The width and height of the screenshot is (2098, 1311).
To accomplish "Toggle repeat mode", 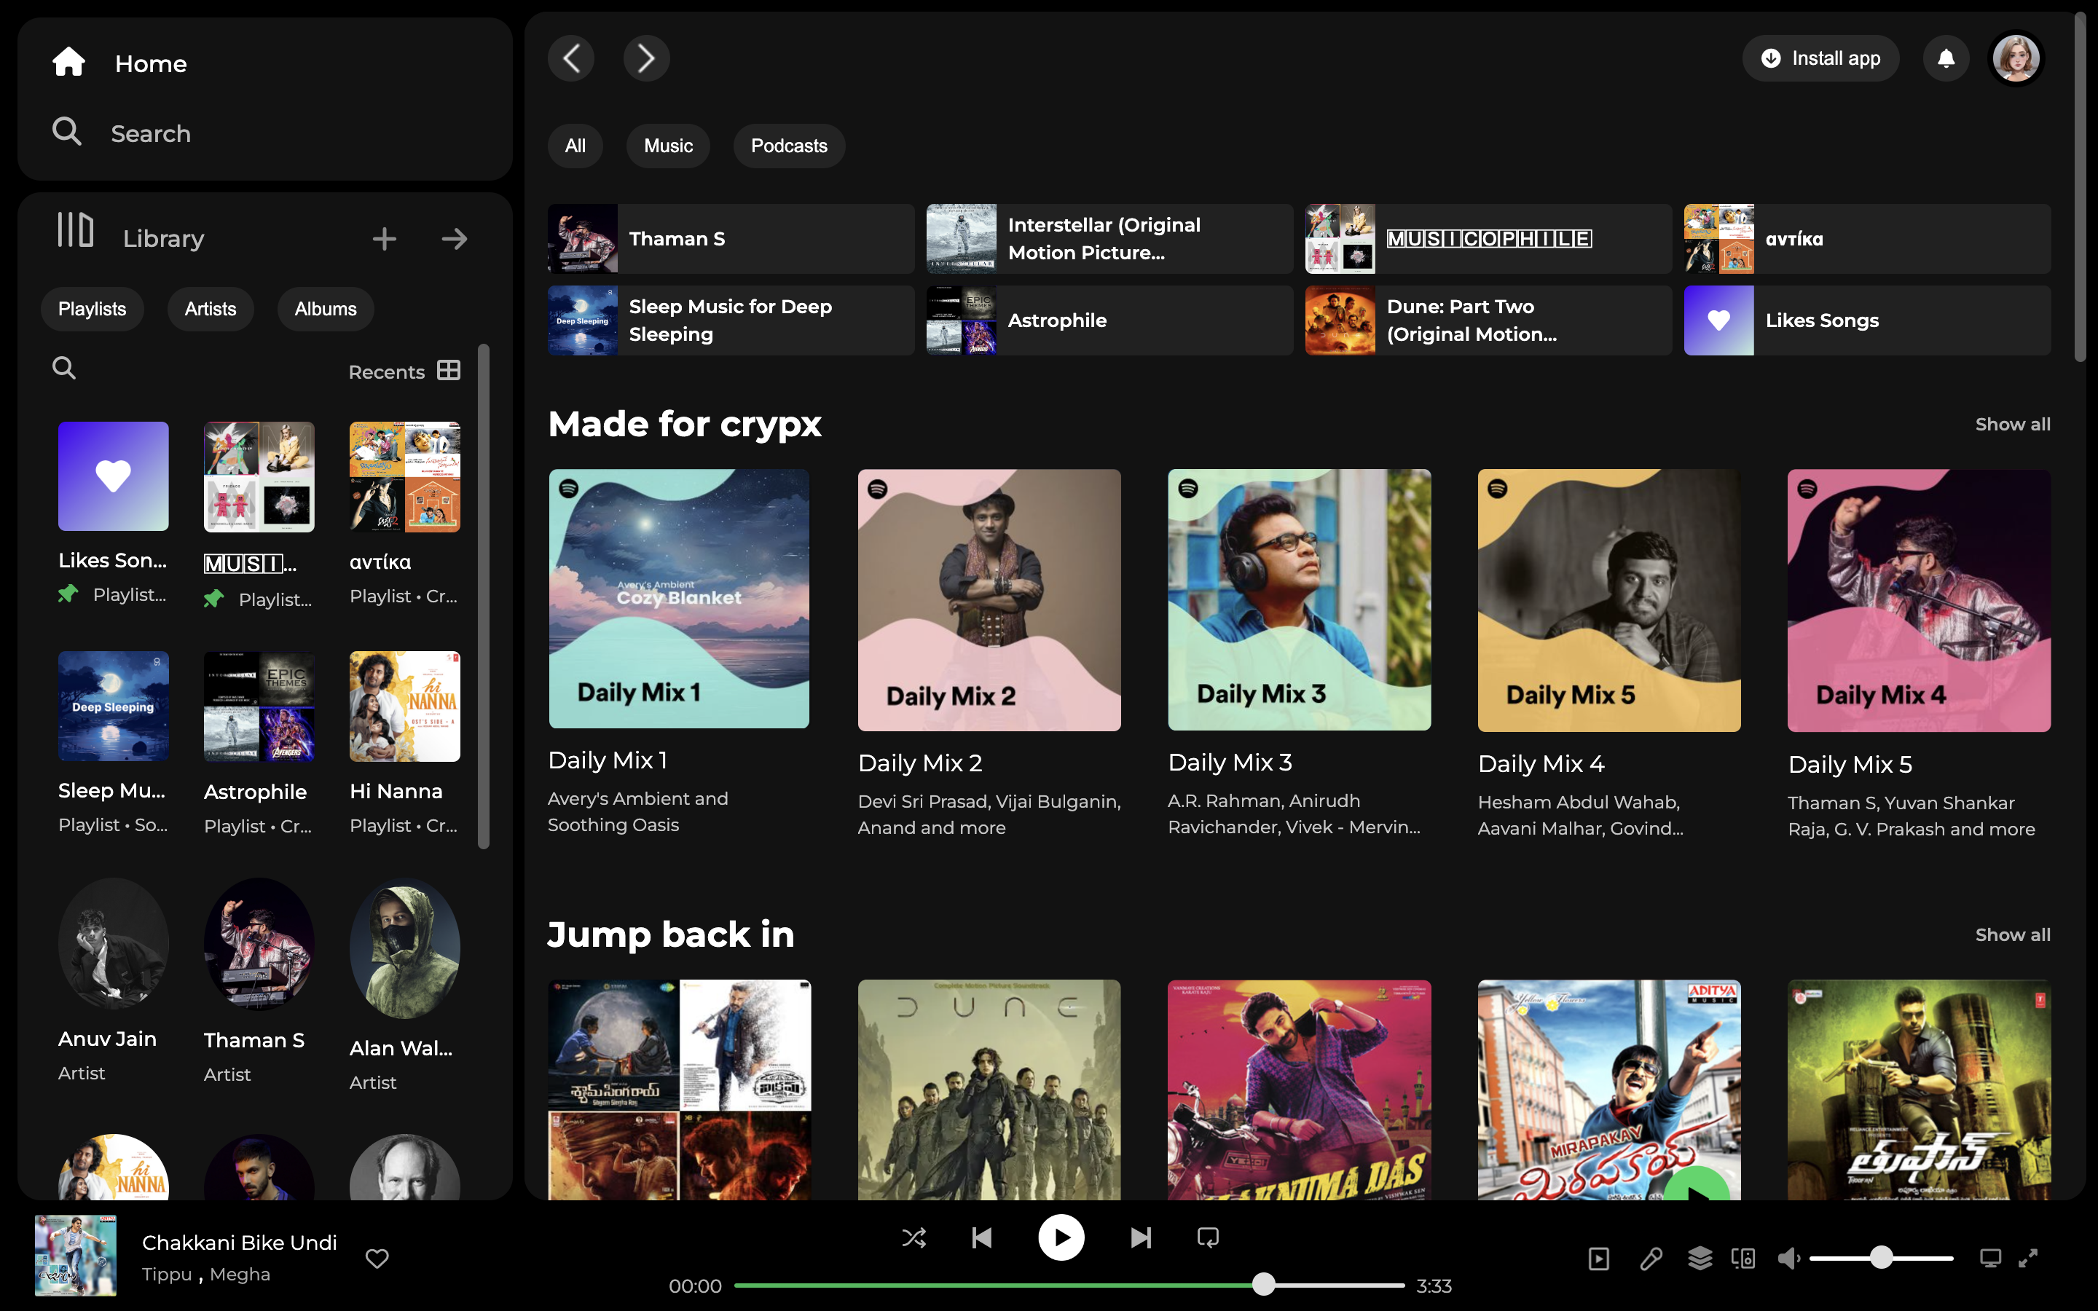I will point(1208,1237).
